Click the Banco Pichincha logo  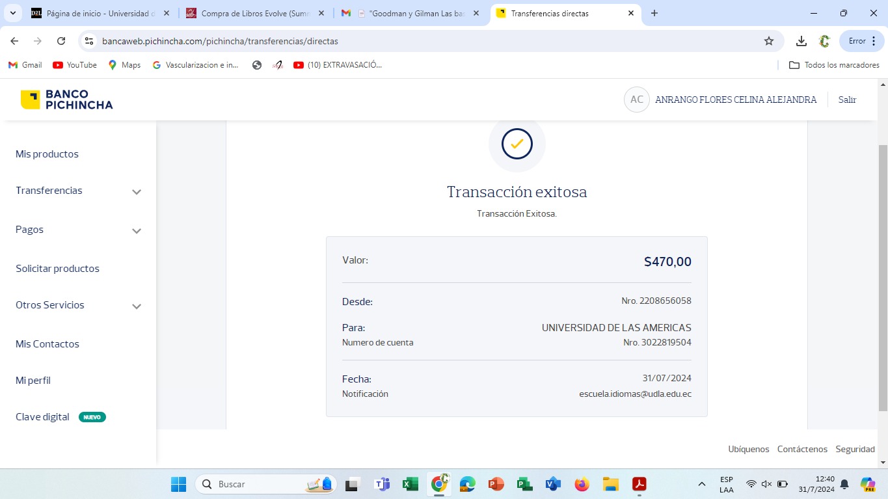(66, 100)
